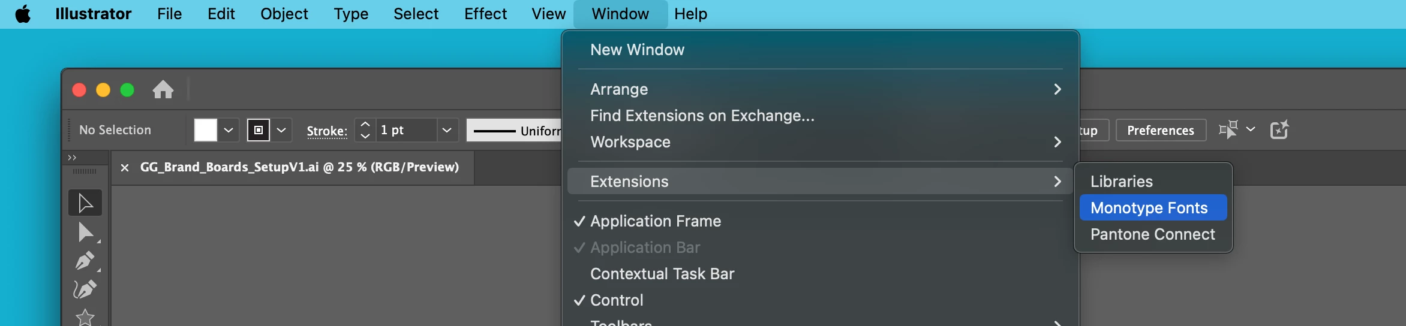The width and height of the screenshot is (1406, 326).
Task: Click the share/generate icon with sparkle
Action: point(1279,129)
